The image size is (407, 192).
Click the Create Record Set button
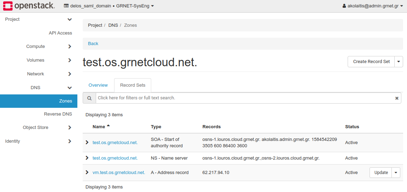[371, 62]
